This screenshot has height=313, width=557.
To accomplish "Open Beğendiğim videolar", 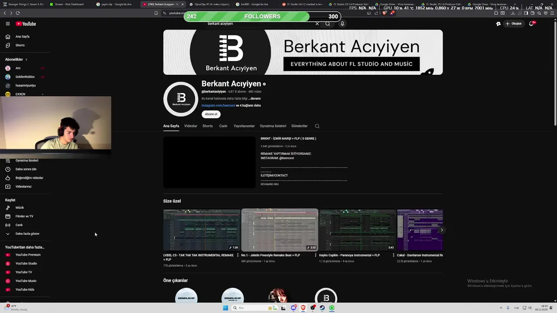I will pyautogui.click(x=29, y=178).
